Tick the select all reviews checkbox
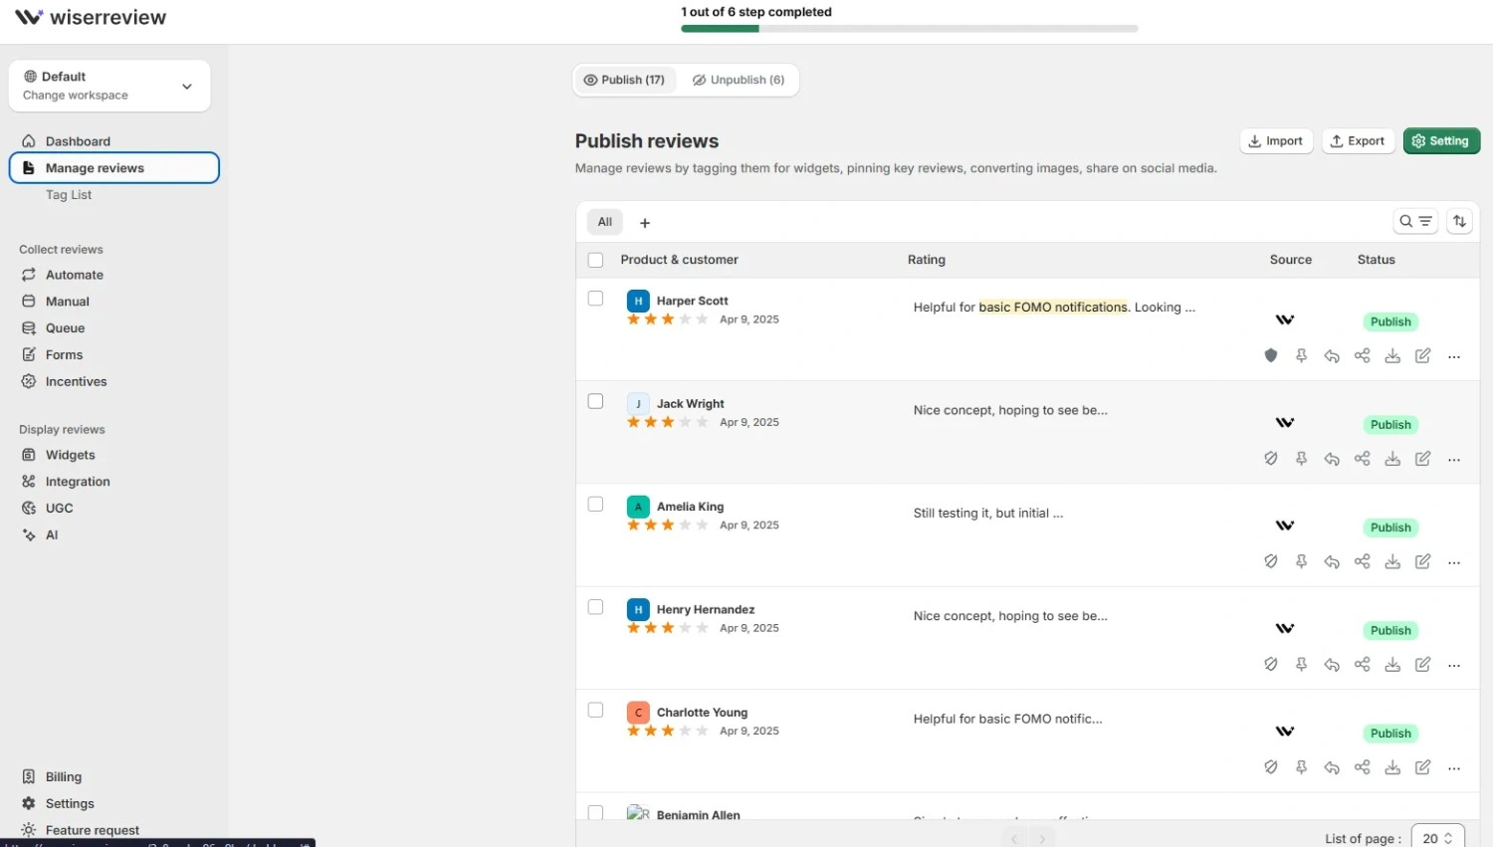This screenshot has height=847, width=1493. click(x=595, y=260)
